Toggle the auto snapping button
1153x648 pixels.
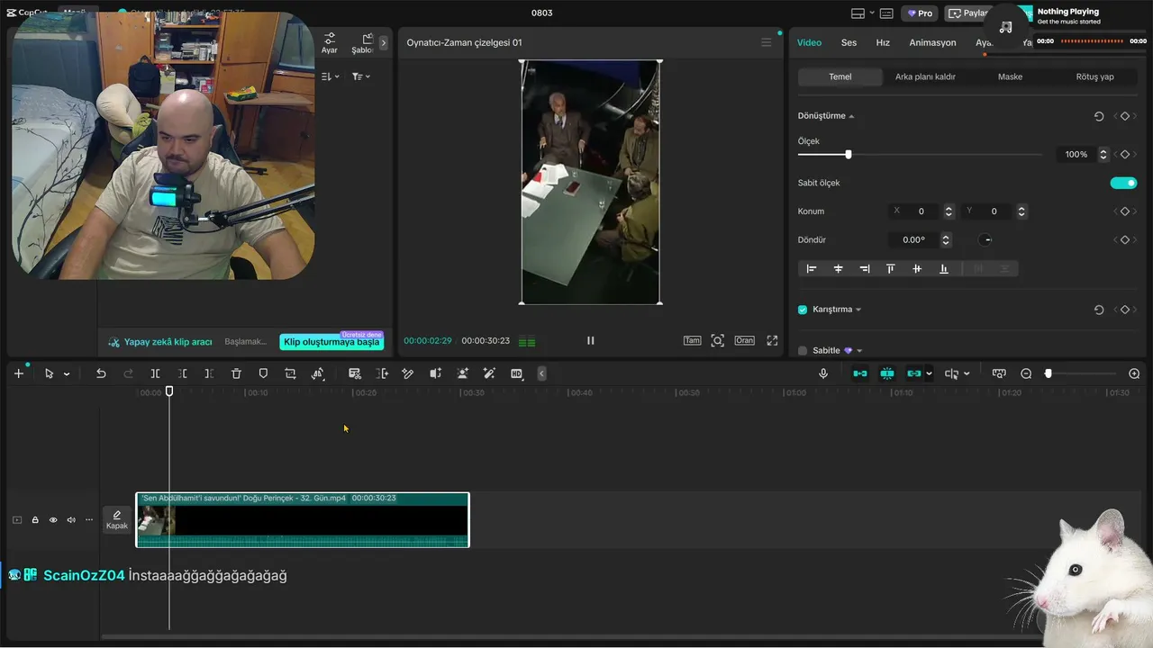click(x=887, y=373)
